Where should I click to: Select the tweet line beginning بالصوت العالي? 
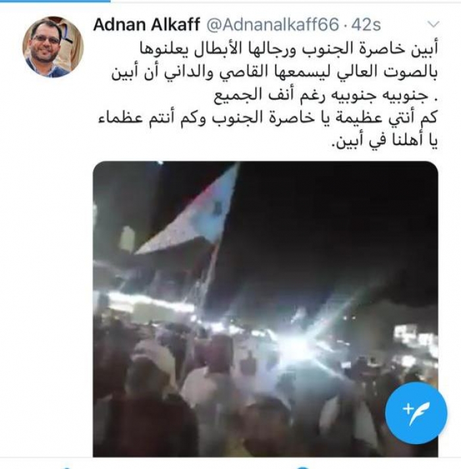275,72
